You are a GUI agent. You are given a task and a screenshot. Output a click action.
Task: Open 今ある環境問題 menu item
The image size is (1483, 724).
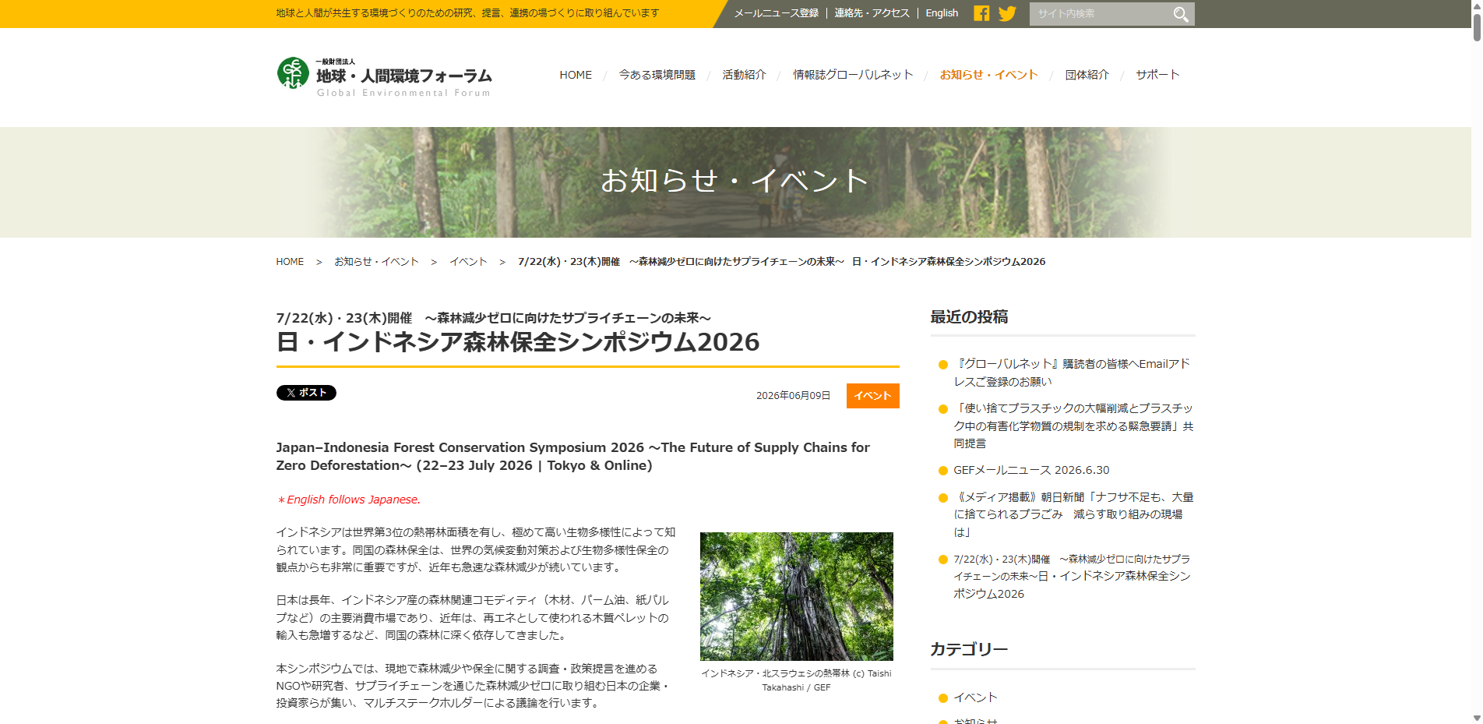click(657, 75)
